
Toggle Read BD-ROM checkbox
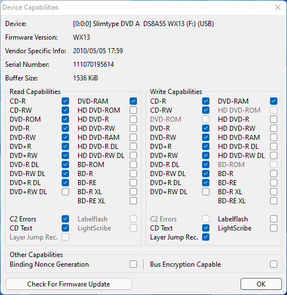133,164
